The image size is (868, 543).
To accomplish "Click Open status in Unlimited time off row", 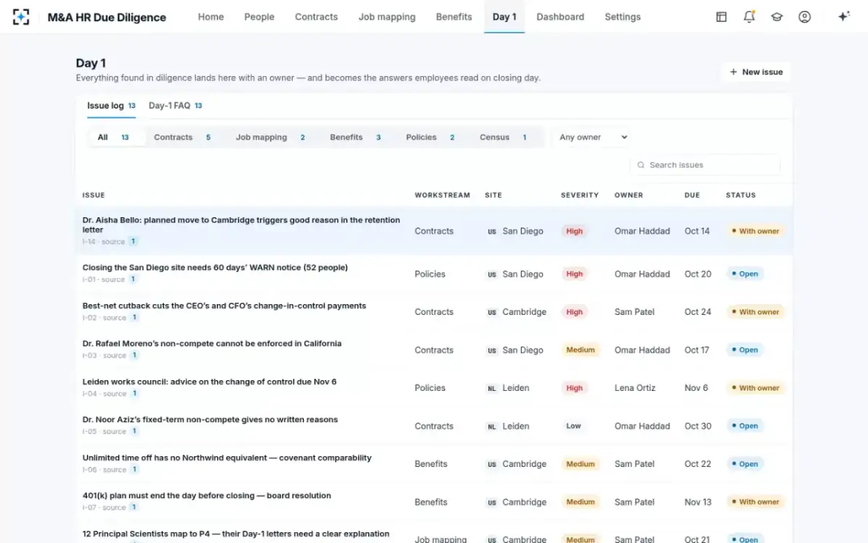I will point(744,464).
